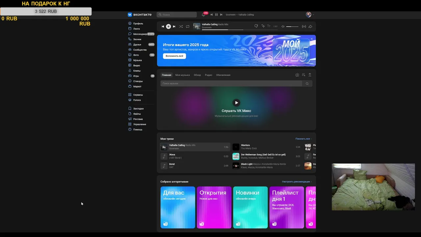The width and height of the screenshot is (421, 237).
Task: Open Голоса in the sidebar
Action: click(137, 100)
